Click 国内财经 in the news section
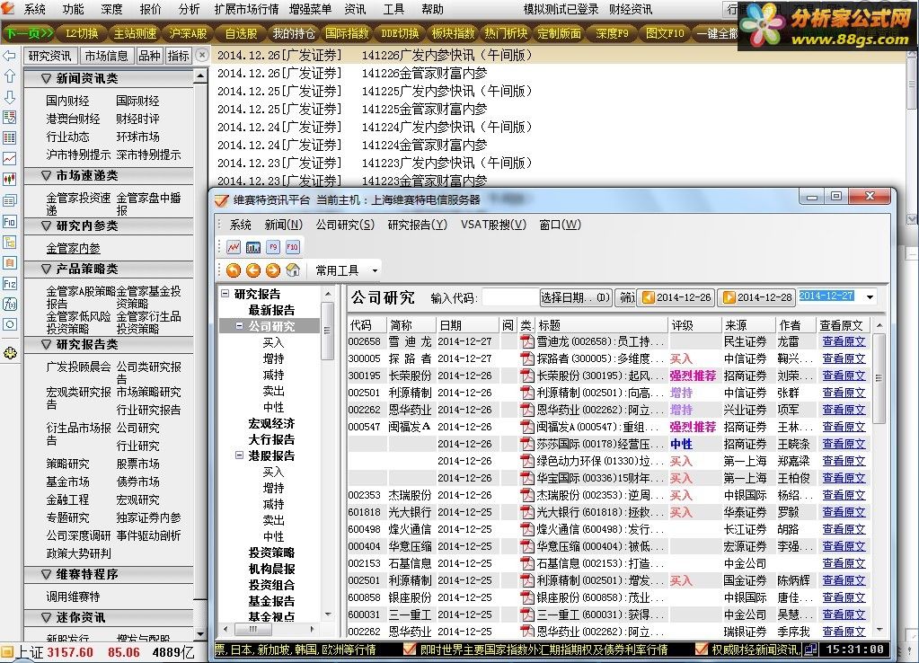 [x=67, y=101]
